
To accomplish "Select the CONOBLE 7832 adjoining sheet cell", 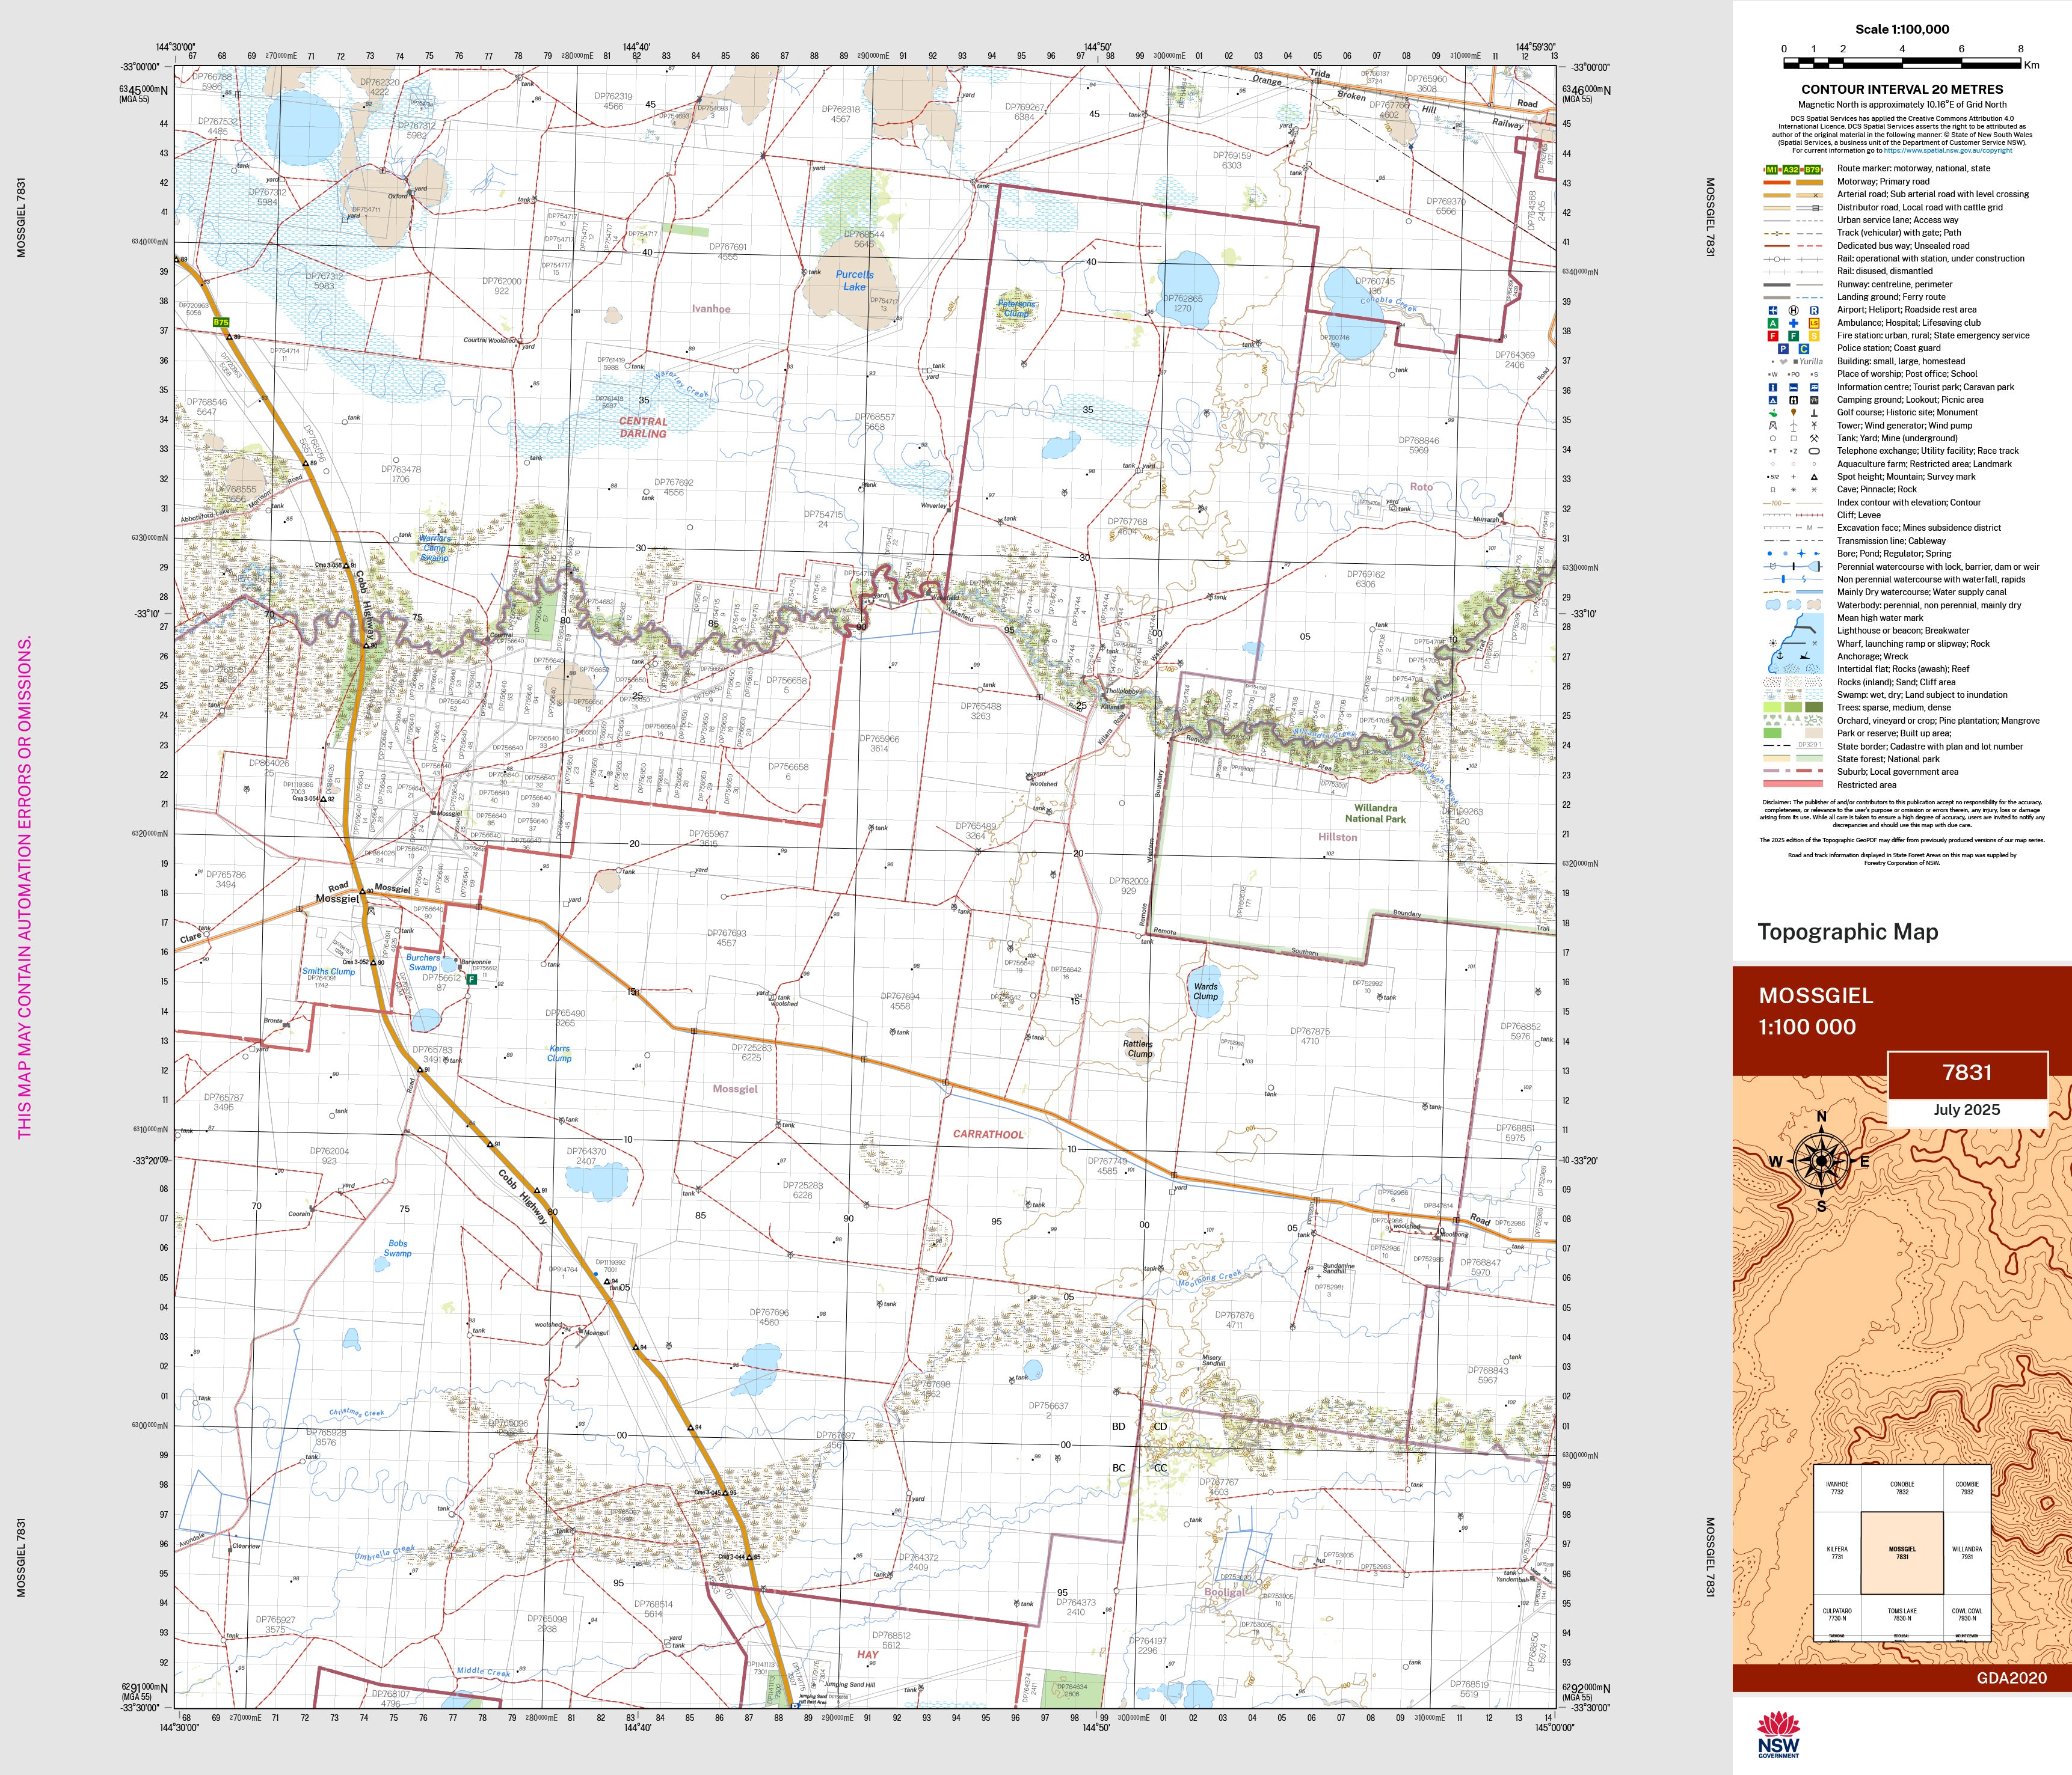I will click(x=1902, y=1488).
